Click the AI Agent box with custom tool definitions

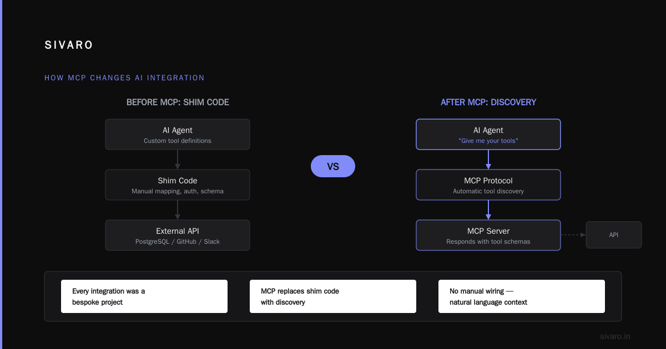pos(178,135)
